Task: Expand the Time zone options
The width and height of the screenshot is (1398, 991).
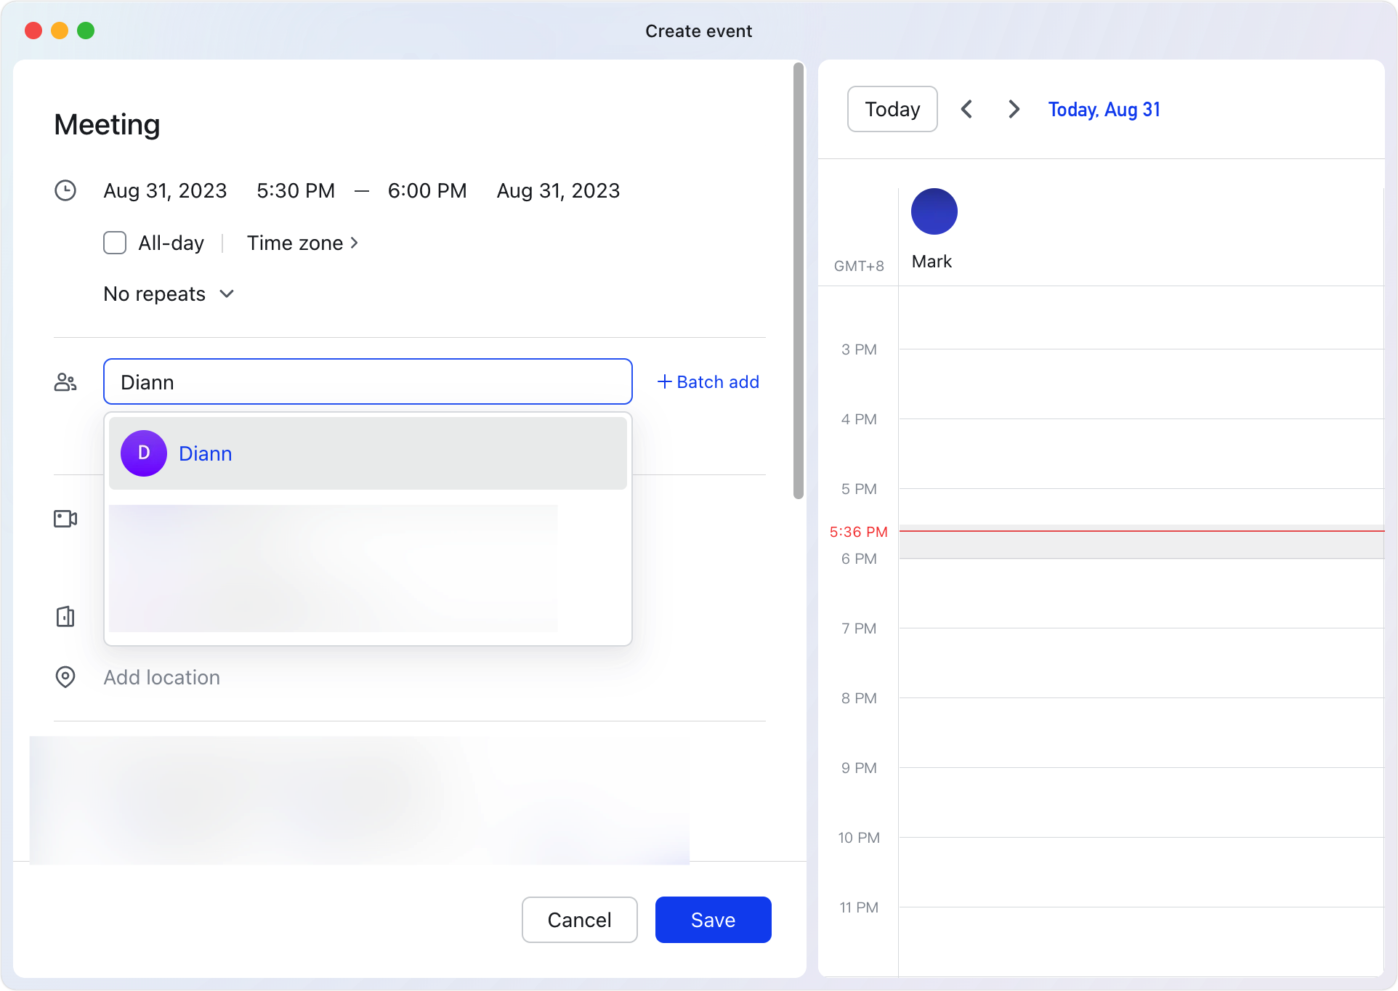Action: [x=302, y=243]
